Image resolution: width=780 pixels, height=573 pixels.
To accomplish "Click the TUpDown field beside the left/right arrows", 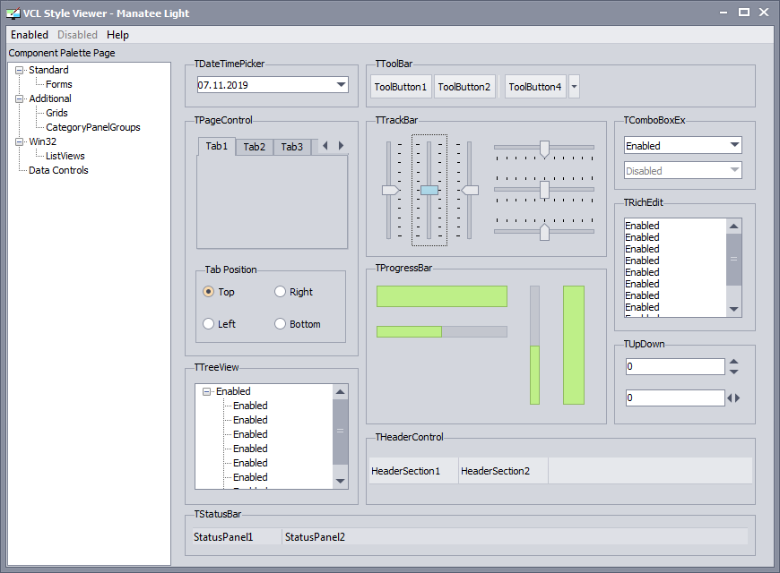I will 675,398.
